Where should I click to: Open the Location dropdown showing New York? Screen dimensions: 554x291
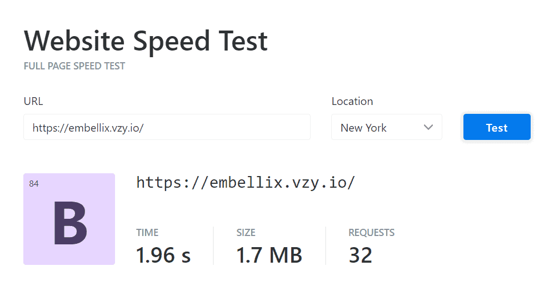point(386,128)
